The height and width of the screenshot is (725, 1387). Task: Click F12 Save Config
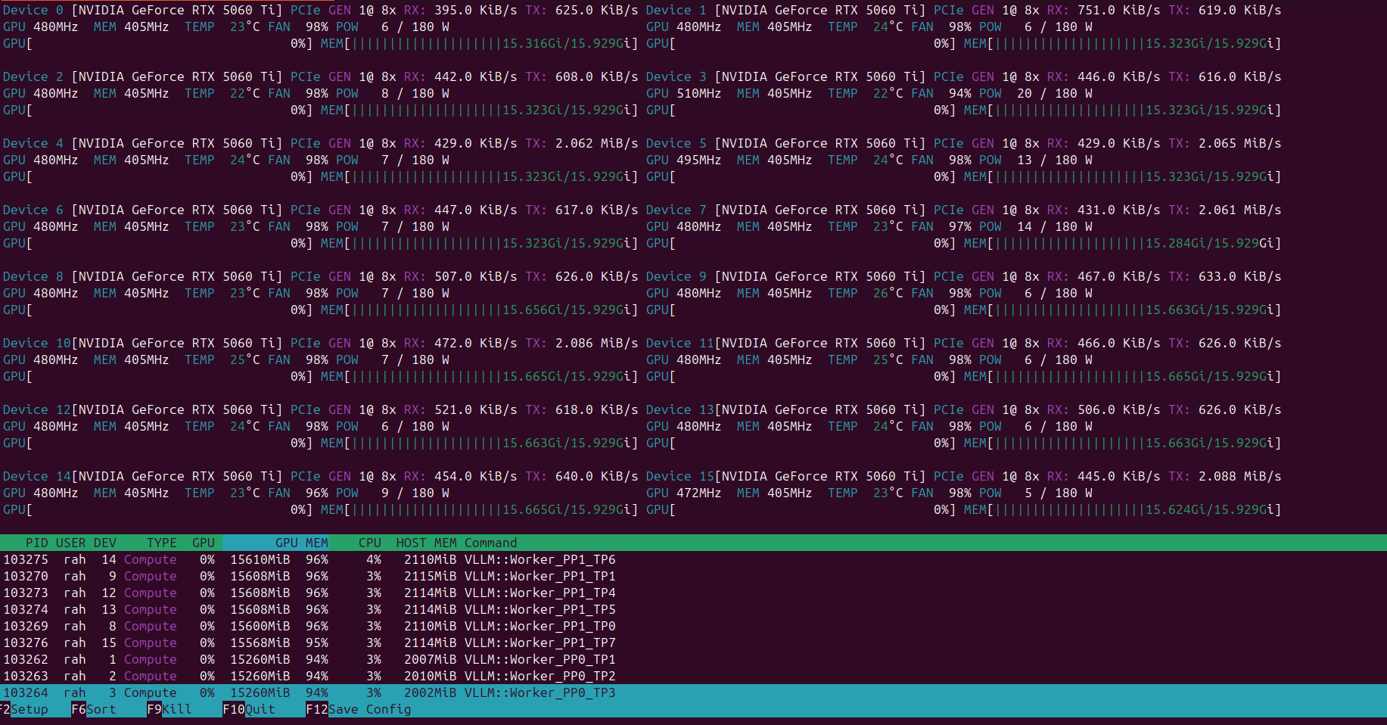pos(359,709)
